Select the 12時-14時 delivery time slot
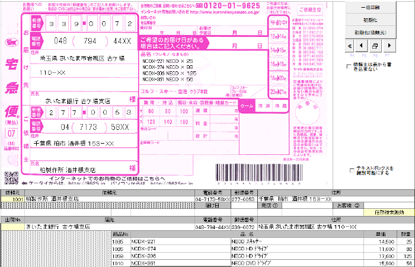 click(x=279, y=36)
